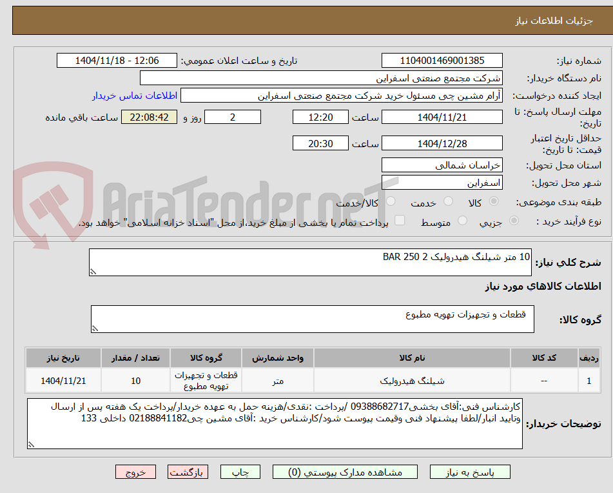Click the province field خراسان شمالی
The width and height of the screenshot is (613, 493).
[442, 165]
